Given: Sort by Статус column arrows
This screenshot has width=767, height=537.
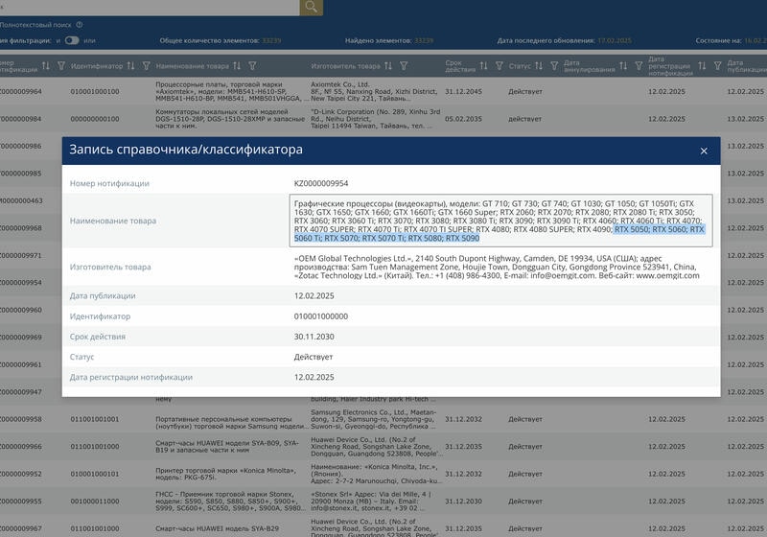Looking at the screenshot, I should 539,65.
